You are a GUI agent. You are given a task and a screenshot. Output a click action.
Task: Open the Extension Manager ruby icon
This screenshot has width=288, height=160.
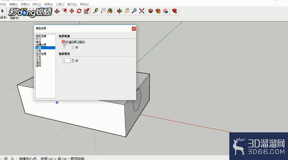click(x=175, y=11)
